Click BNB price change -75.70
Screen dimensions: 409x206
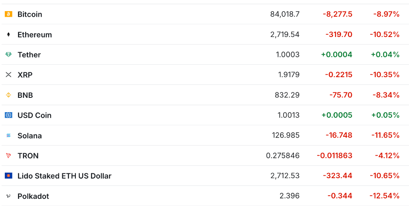click(341, 95)
